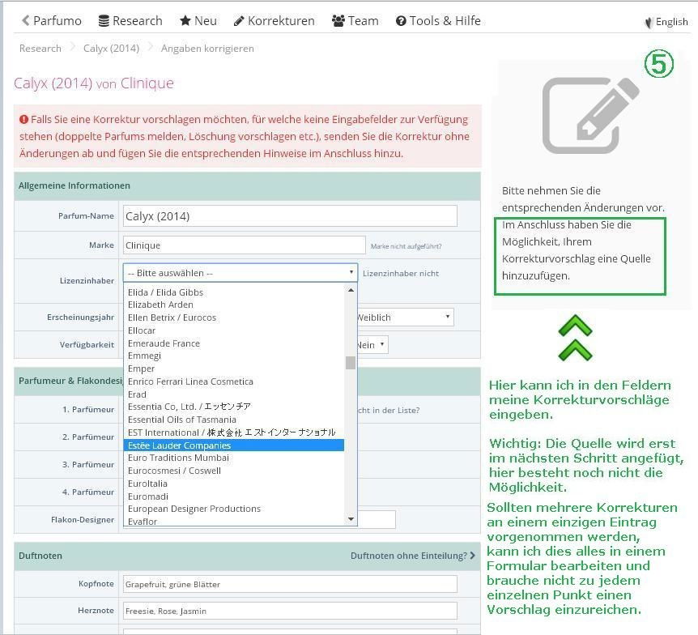Viewport: 698px width, 635px height.
Task: Pick 'Eurocosmesi / Coswell' option
Action: 234,471
